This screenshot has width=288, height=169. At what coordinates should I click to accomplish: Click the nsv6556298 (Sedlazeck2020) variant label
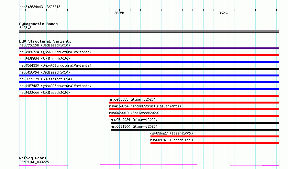(x=45, y=45)
